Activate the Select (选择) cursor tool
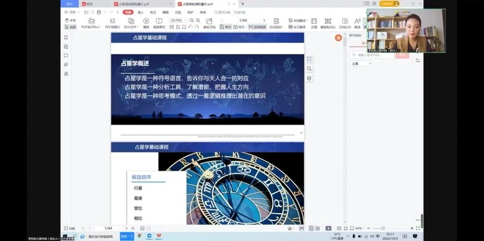The image size is (484, 241). 71,27
